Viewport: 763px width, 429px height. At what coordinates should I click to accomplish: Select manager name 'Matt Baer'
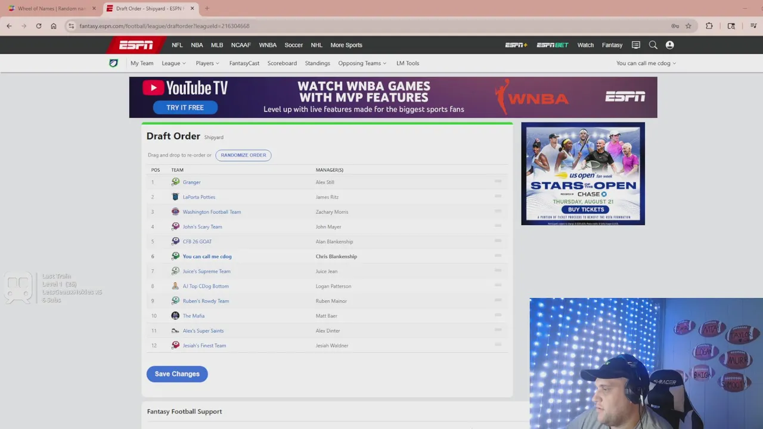[x=327, y=316]
